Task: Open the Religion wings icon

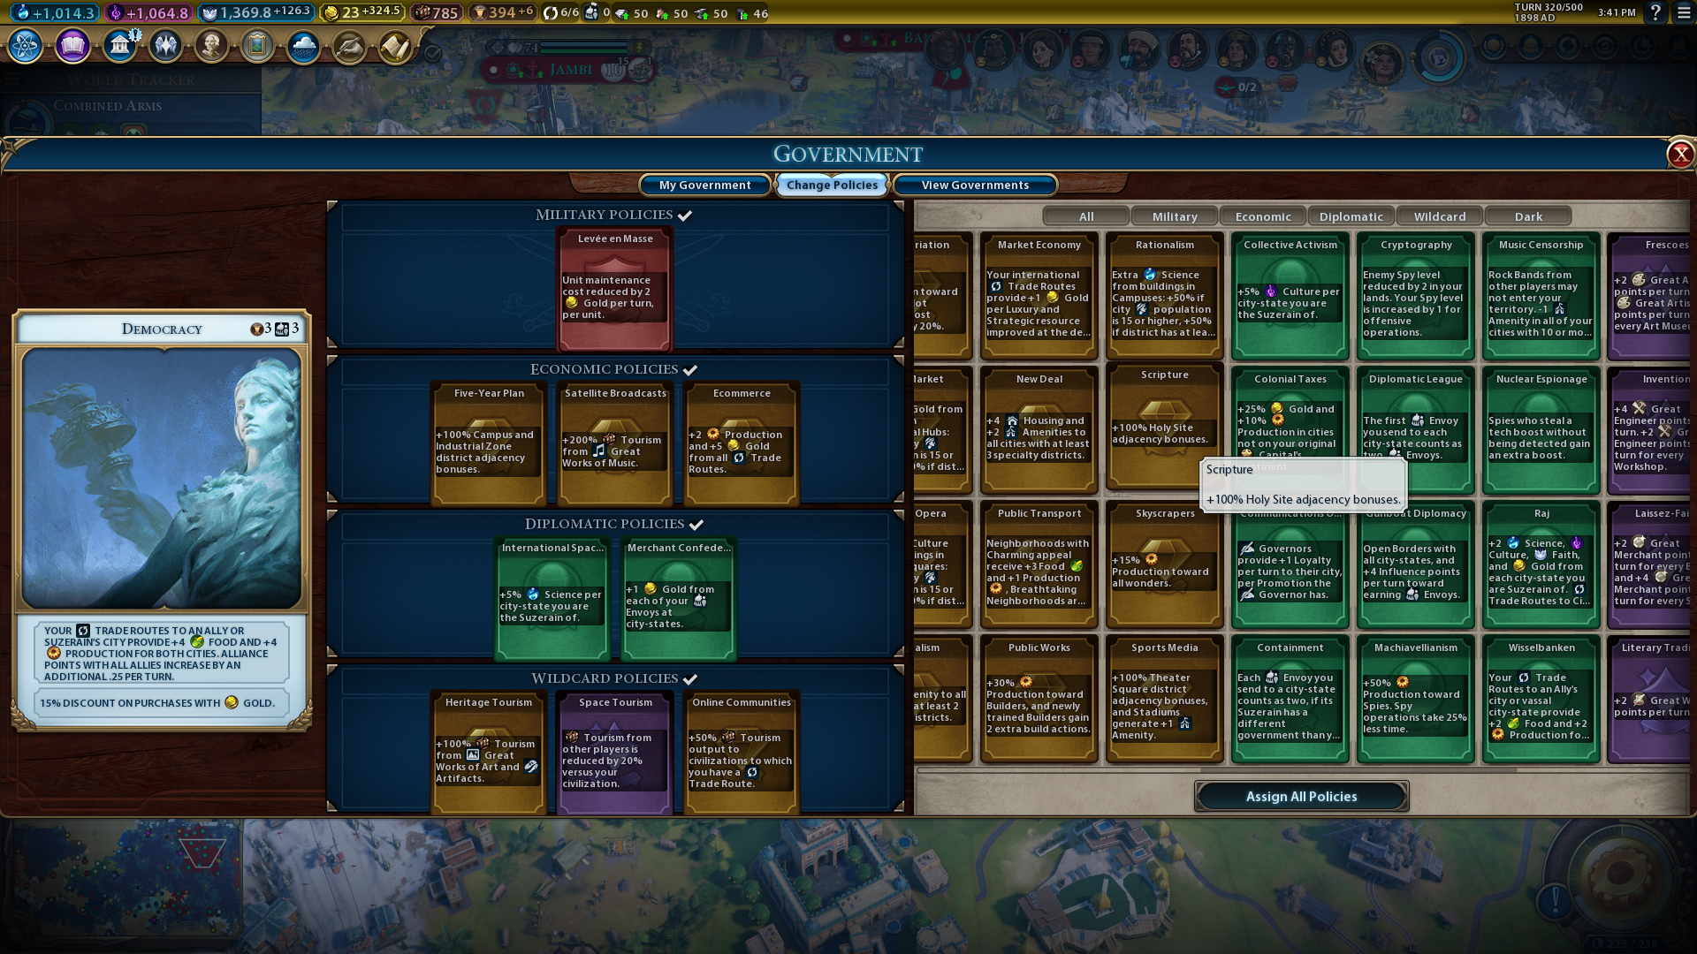Action: pos(165,45)
